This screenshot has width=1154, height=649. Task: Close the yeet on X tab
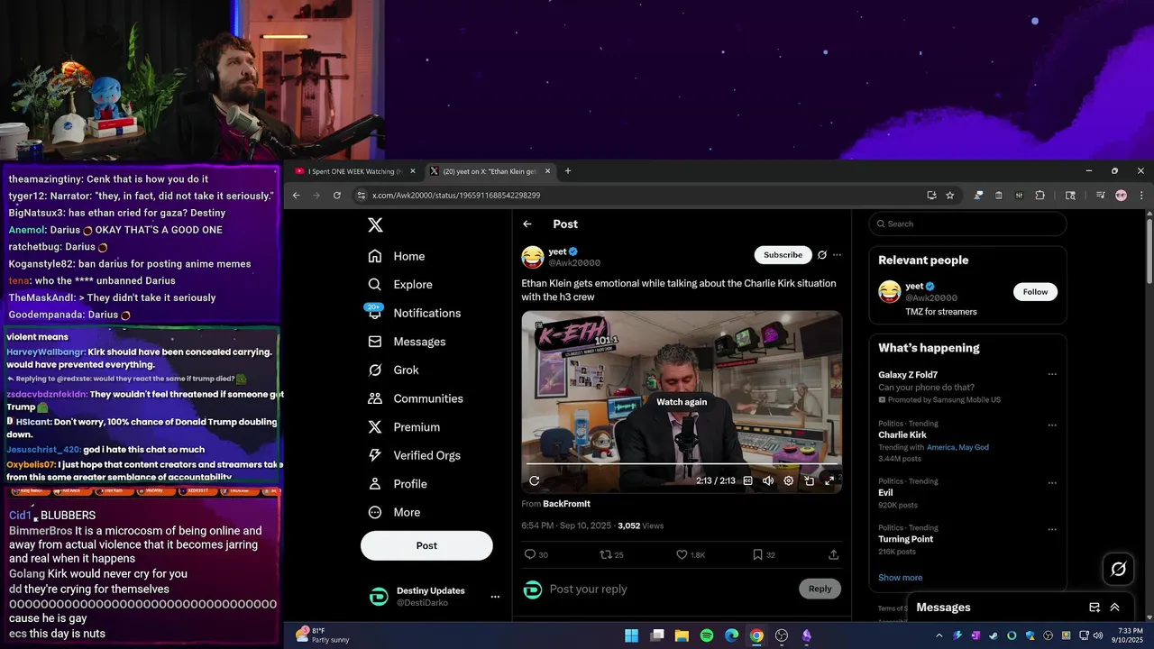548,171
